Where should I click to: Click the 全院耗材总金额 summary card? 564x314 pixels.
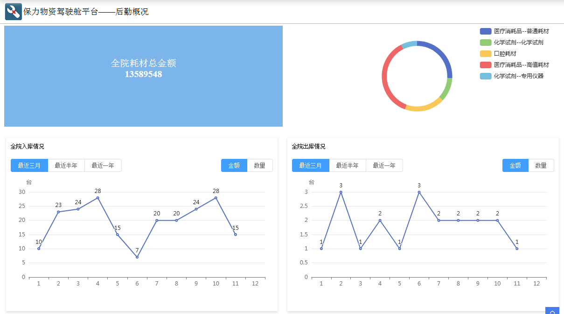coord(143,76)
